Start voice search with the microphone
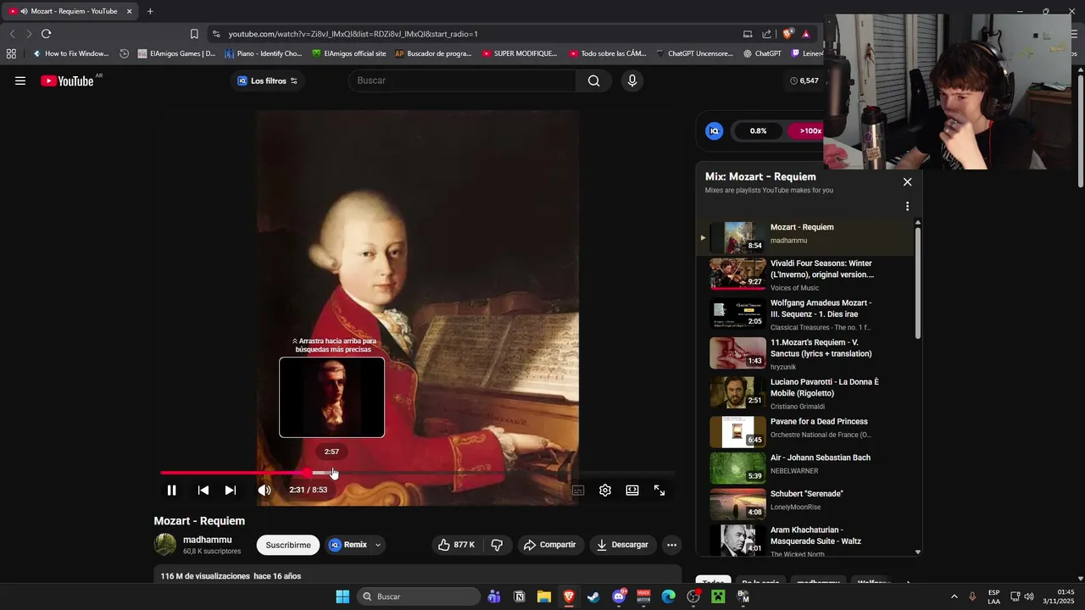The image size is (1085, 610). pyautogui.click(x=632, y=81)
